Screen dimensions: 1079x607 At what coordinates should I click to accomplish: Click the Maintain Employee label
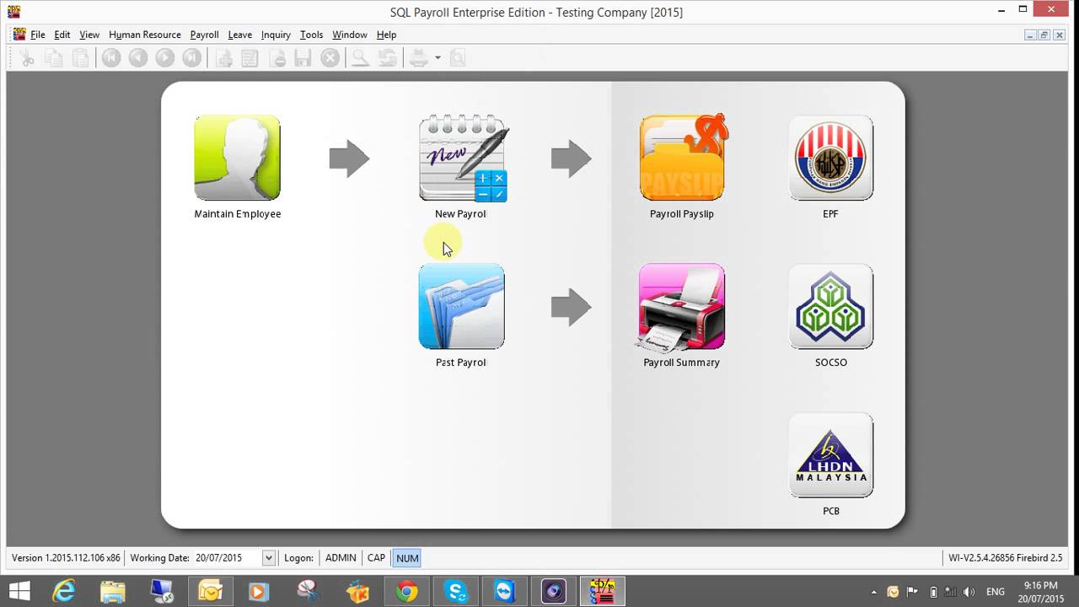[x=238, y=214]
